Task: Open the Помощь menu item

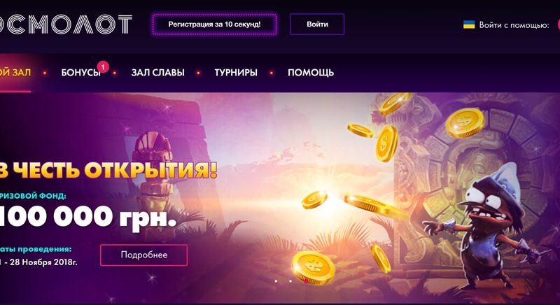Action: tap(311, 73)
